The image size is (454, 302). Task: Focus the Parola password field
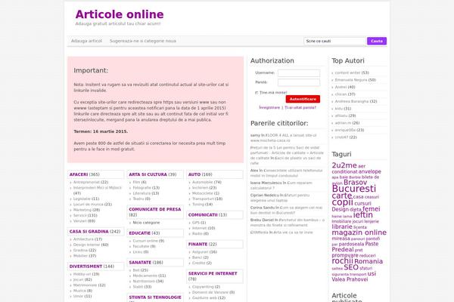(299, 82)
